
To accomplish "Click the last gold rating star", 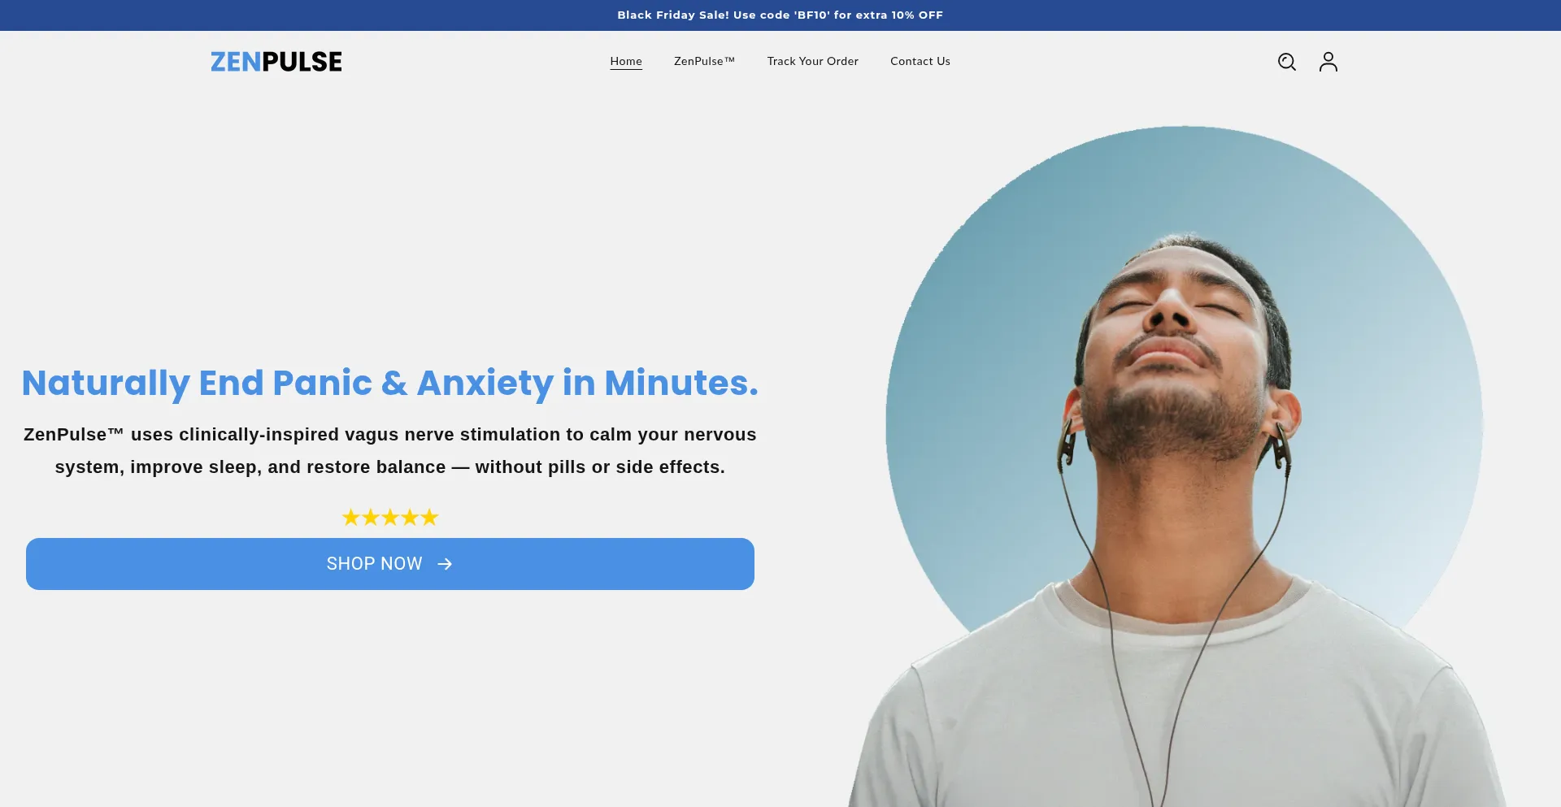I will click(x=429, y=518).
